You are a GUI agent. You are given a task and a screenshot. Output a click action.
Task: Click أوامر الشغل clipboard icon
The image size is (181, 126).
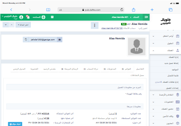point(178,36)
